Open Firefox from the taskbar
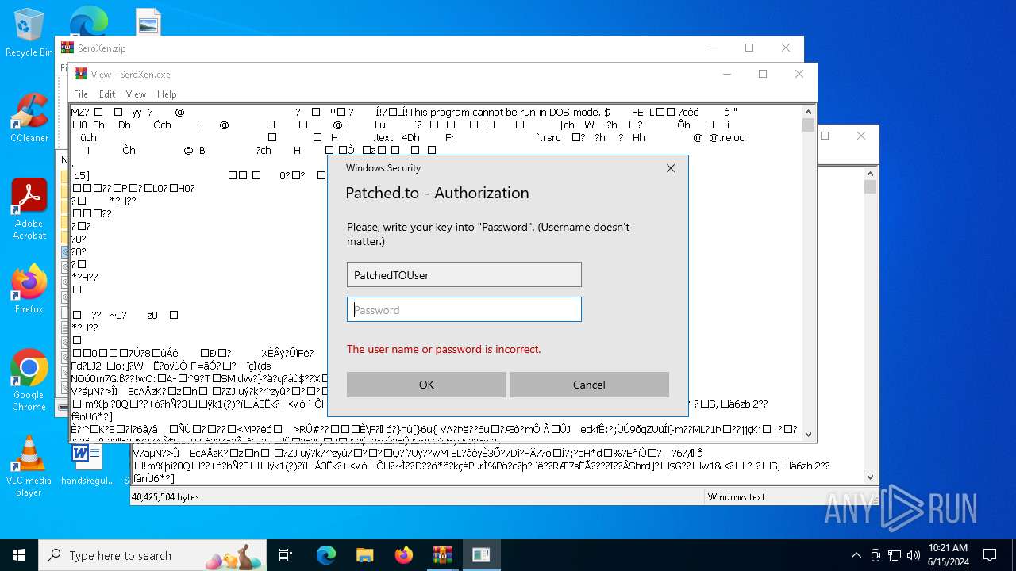 point(403,555)
